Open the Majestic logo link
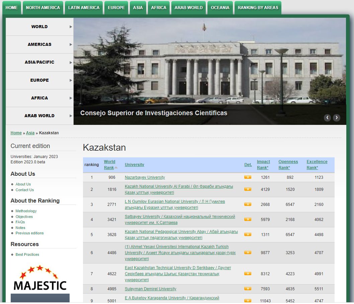354x304 pixels. [x=40, y=278]
